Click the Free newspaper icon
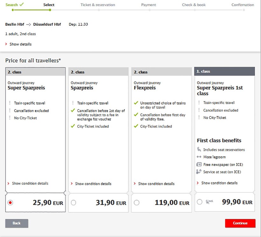Screen dimensions: 261x237 coord(199,165)
